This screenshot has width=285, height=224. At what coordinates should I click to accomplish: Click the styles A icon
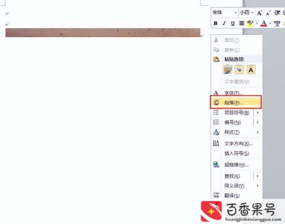[x=216, y=132]
